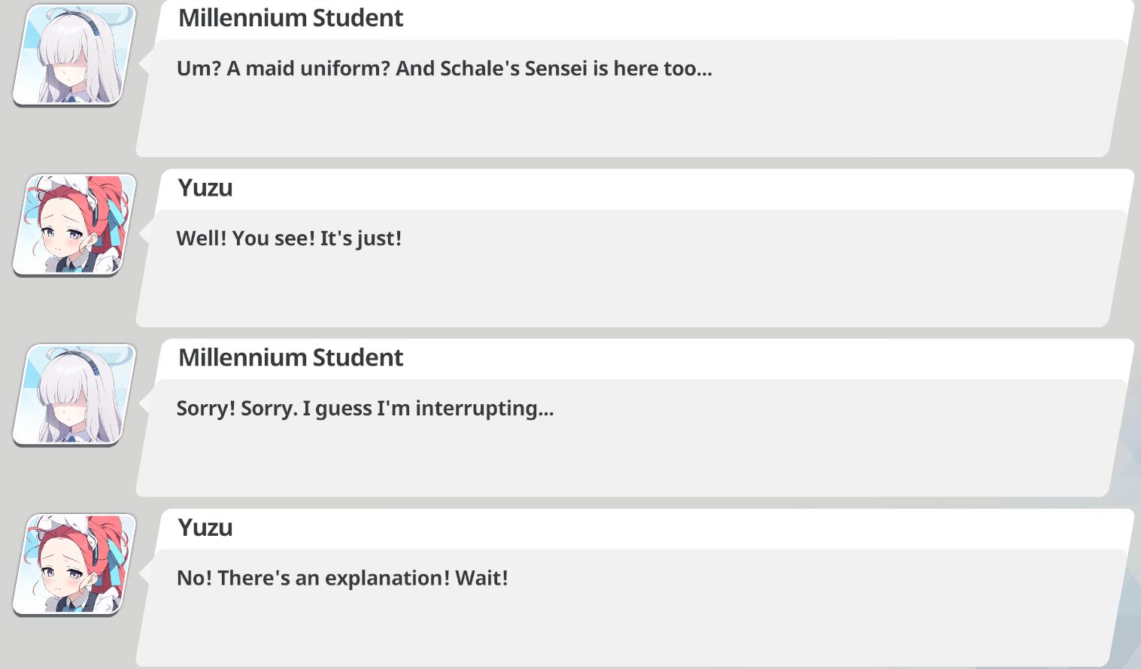Select the "Yuzu" name above "Well! You see!"
This screenshot has height=669, width=1141.
[x=205, y=188]
